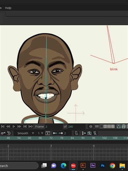Click the axis origin crosshair on canvas

tap(76, 113)
